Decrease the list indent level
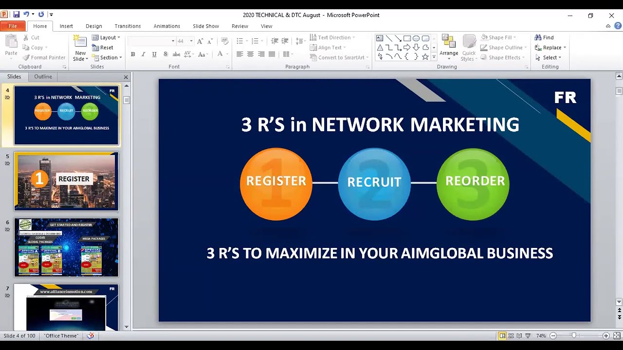Viewport: 623px width, 350px height. 275,41
